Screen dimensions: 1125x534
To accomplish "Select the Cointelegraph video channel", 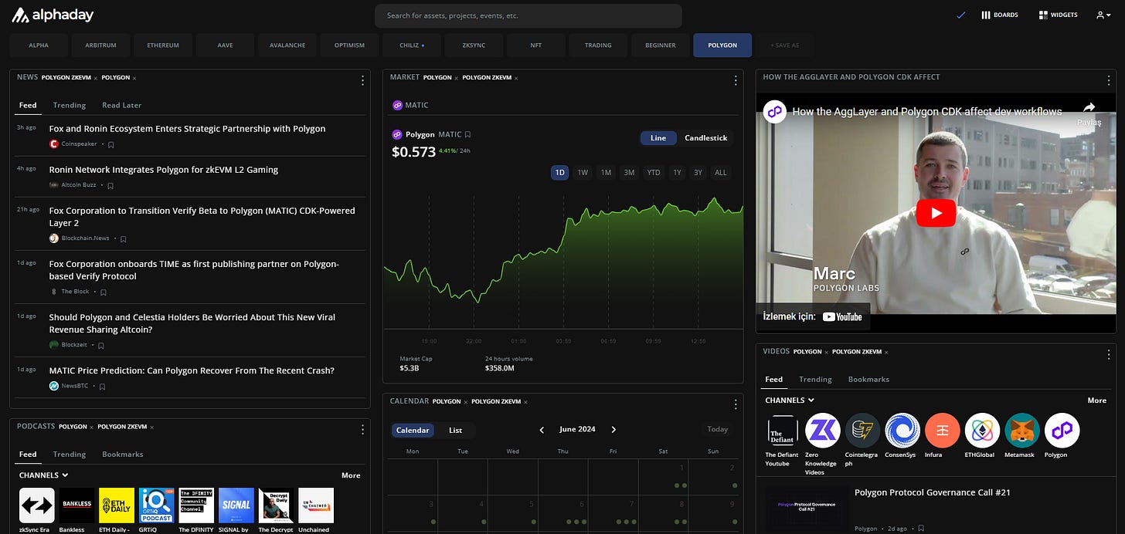I will [x=862, y=431].
